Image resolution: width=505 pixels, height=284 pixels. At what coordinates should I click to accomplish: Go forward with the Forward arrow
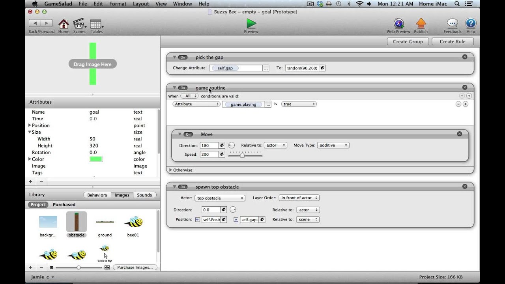click(x=47, y=24)
